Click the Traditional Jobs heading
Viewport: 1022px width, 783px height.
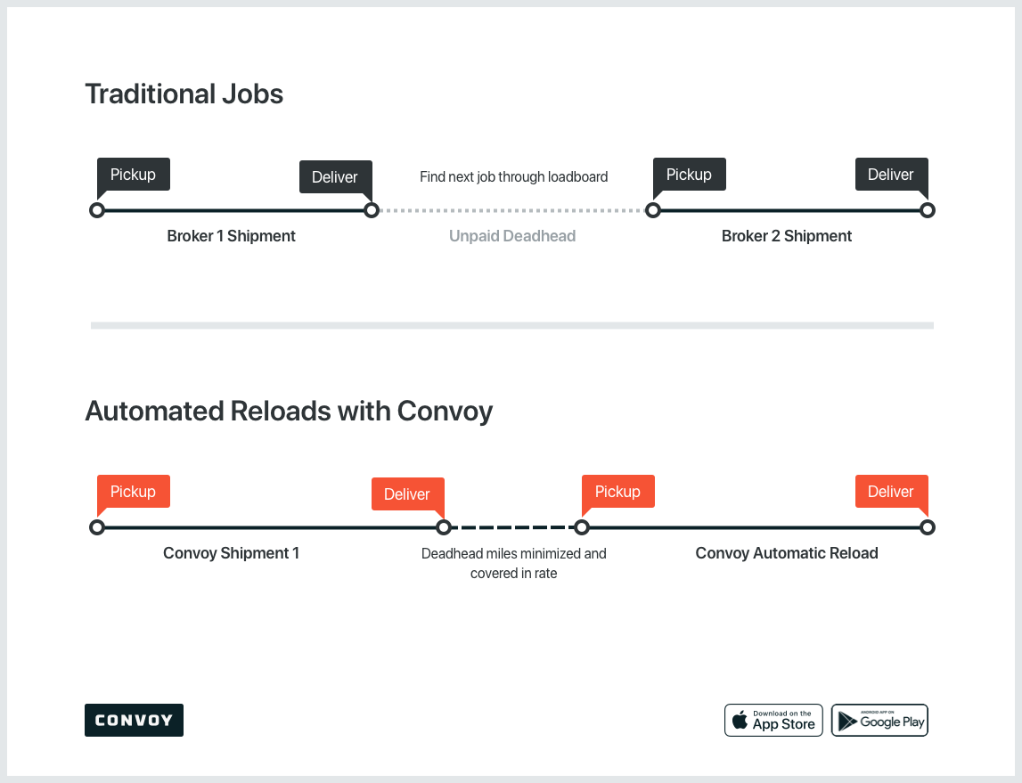click(x=184, y=94)
